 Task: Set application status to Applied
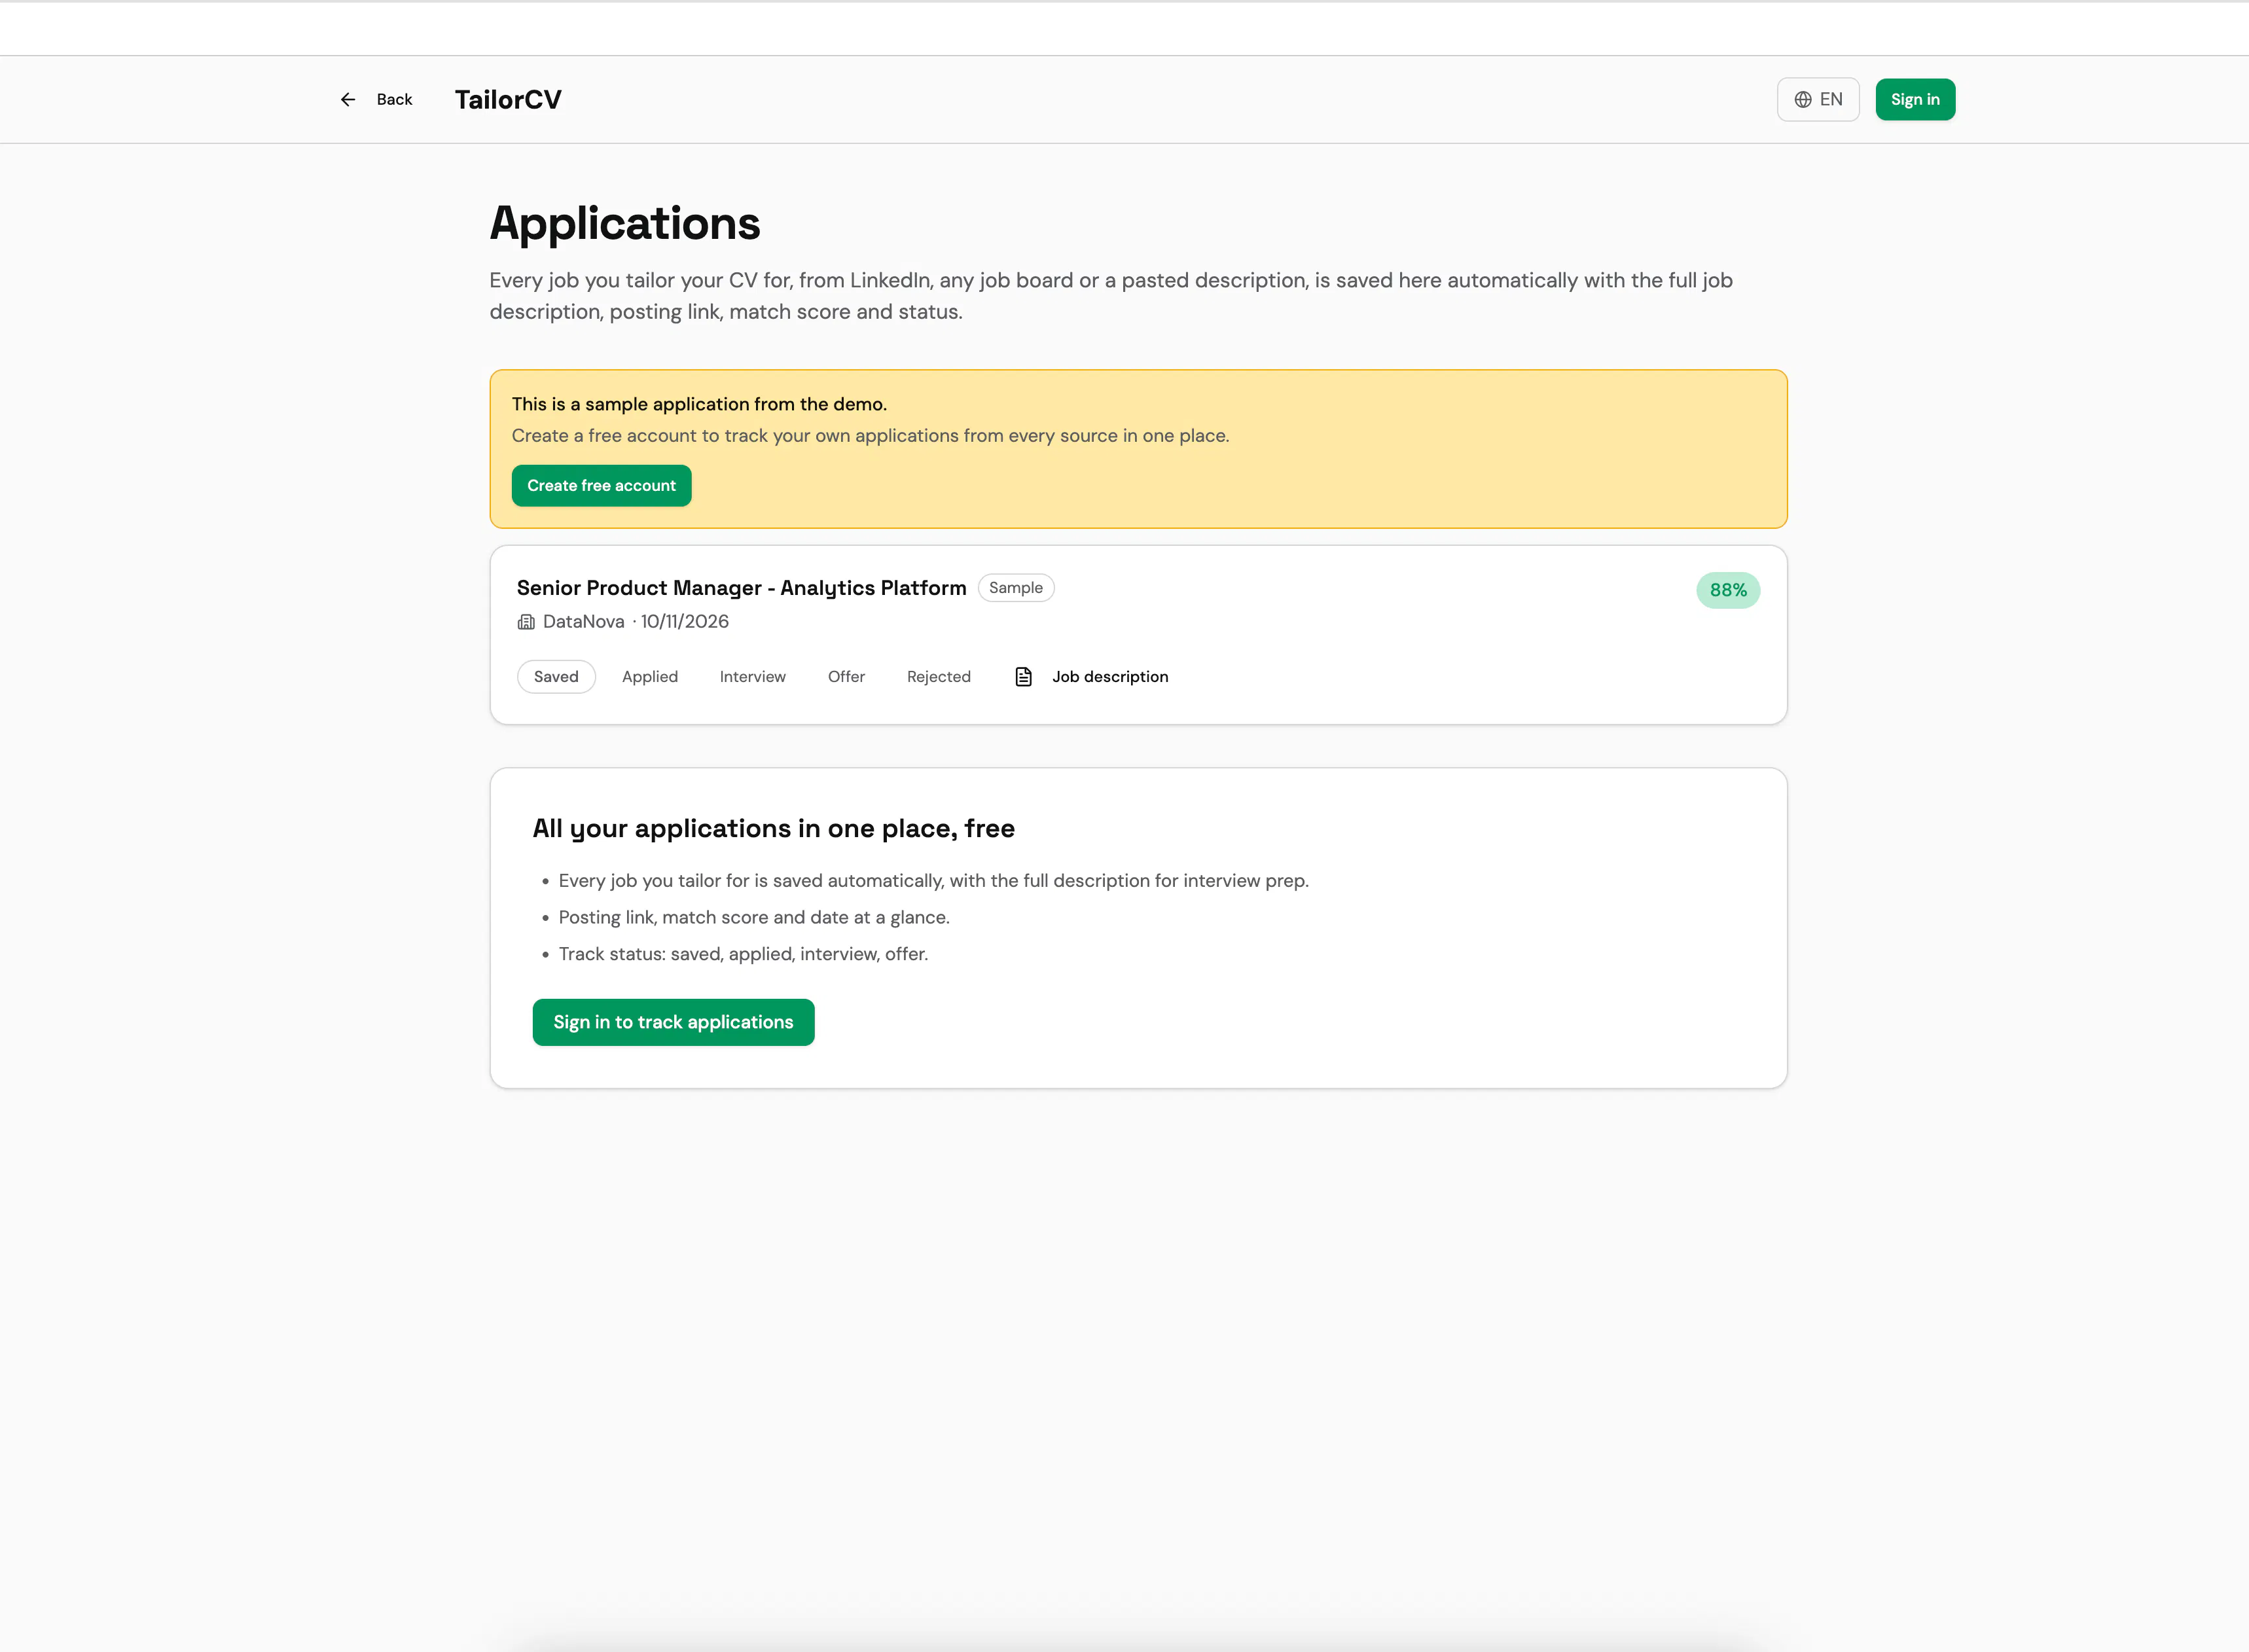650,677
